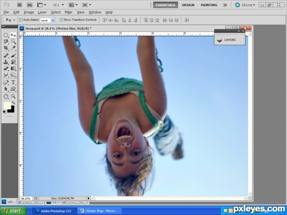Select the Blur tool
Image resolution: width=287 pixels, height=215 pixels.
(6, 75)
